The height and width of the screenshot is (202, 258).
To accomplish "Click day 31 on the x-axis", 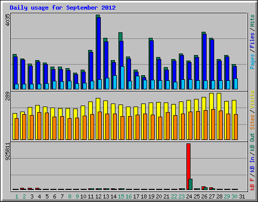I will (x=242, y=196).
